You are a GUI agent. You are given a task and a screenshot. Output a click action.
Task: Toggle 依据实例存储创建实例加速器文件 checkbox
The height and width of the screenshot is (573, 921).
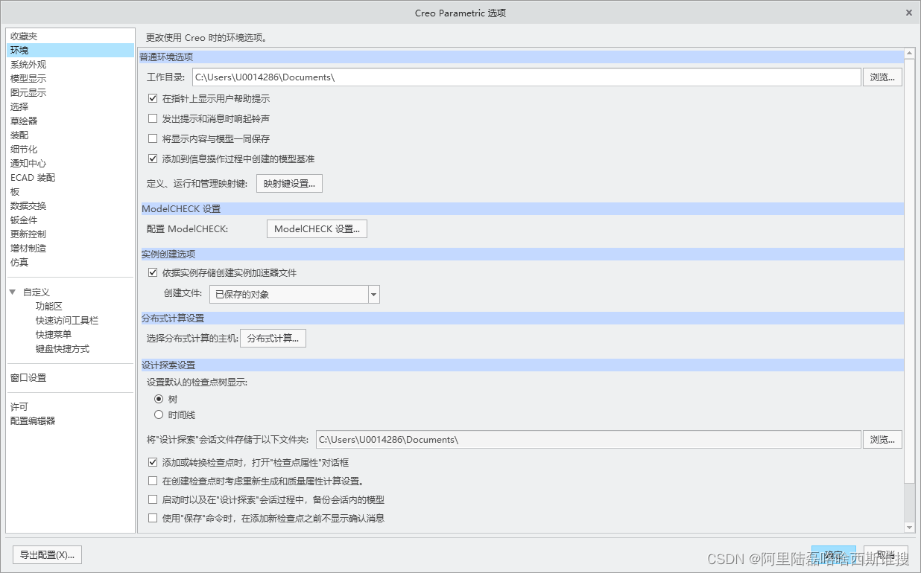pyautogui.click(x=153, y=273)
